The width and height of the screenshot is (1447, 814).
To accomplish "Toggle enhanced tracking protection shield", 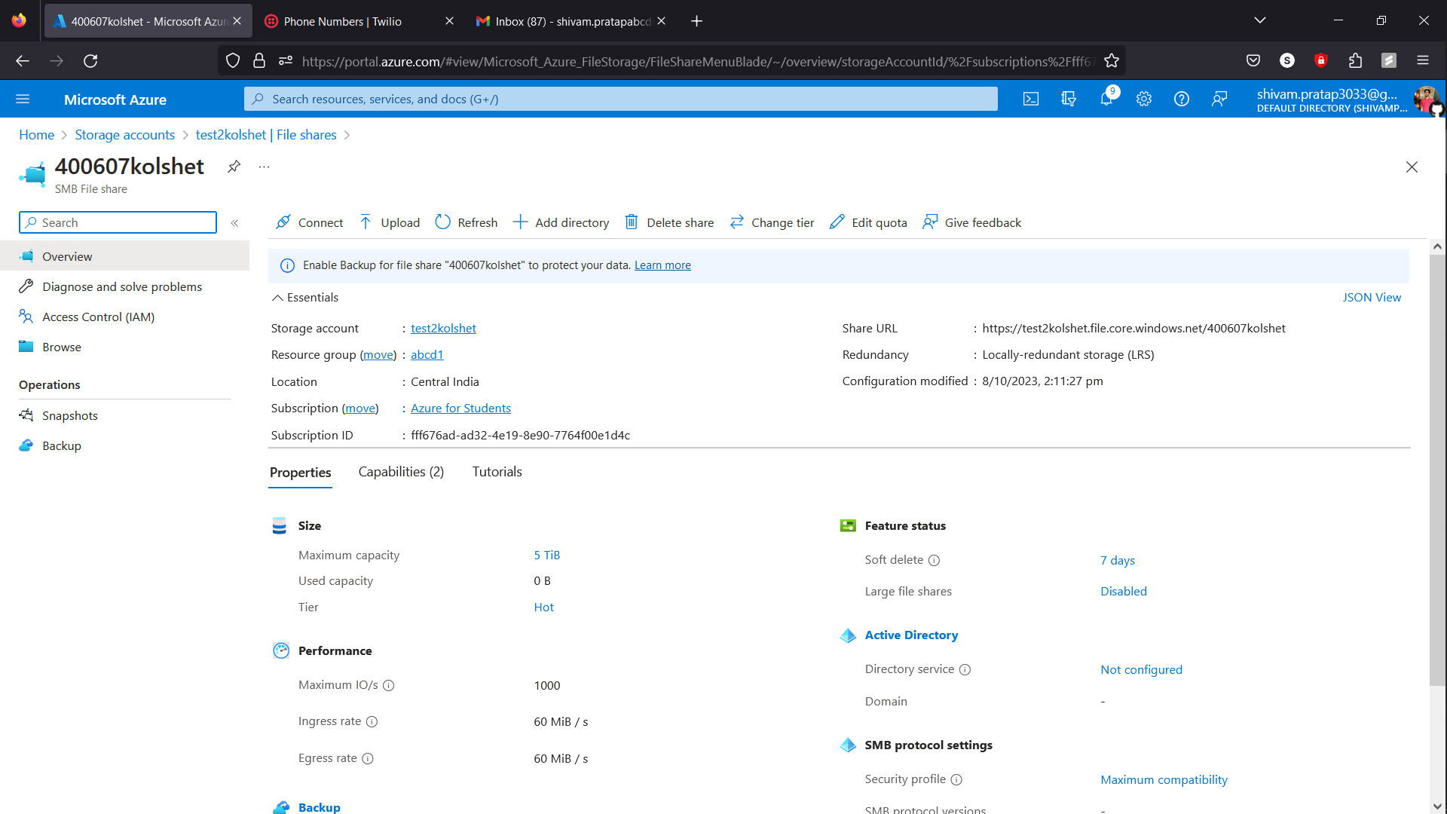I will (x=232, y=60).
